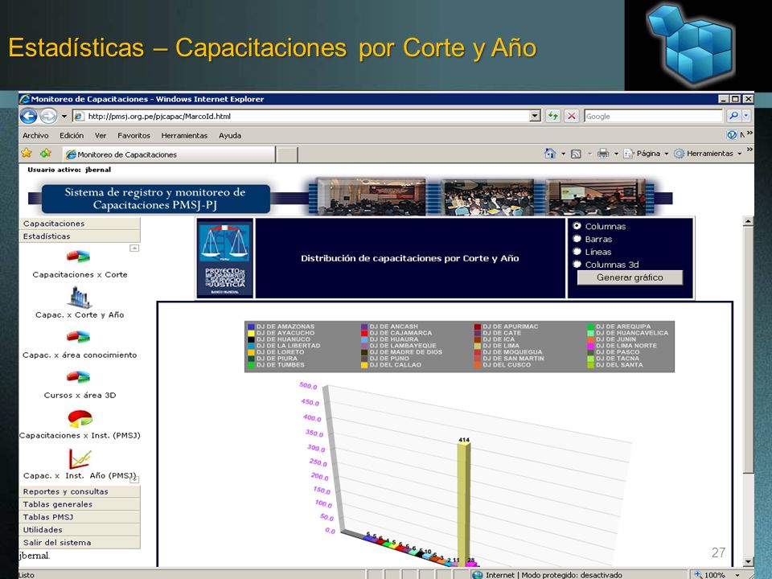The width and height of the screenshot is (772, 579).
Task: Refresh the page using the green arrows icon
Action: 553,116
